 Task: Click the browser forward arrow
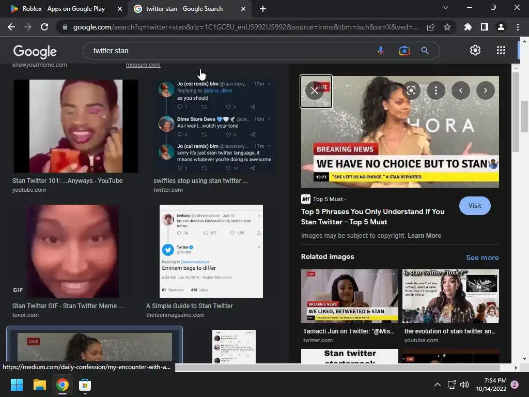(x=28, y=27)
